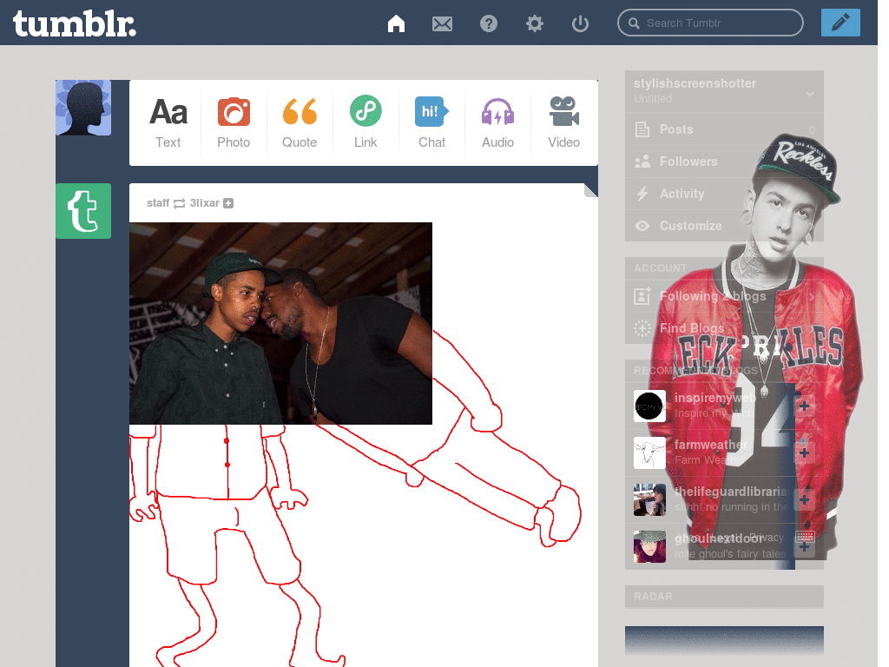This screenshot has width=889, height=667.
Task: Click the Search Tumblr field
Action: 710,23
